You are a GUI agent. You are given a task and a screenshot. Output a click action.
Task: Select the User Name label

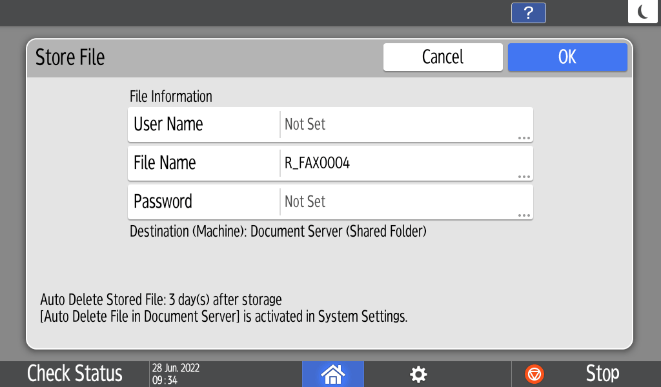(x=168, y=124)
